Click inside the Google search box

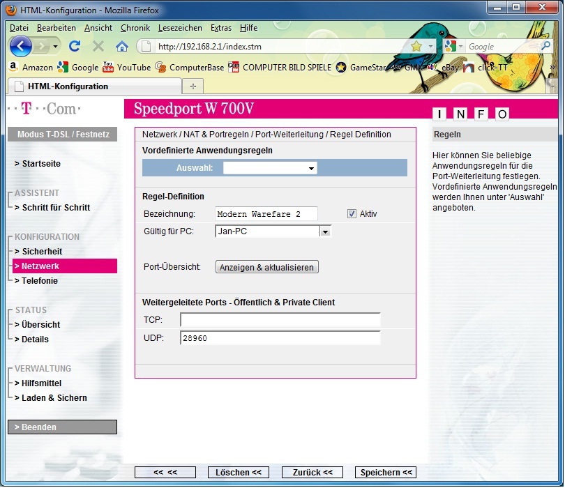click(x=503, y=47)
